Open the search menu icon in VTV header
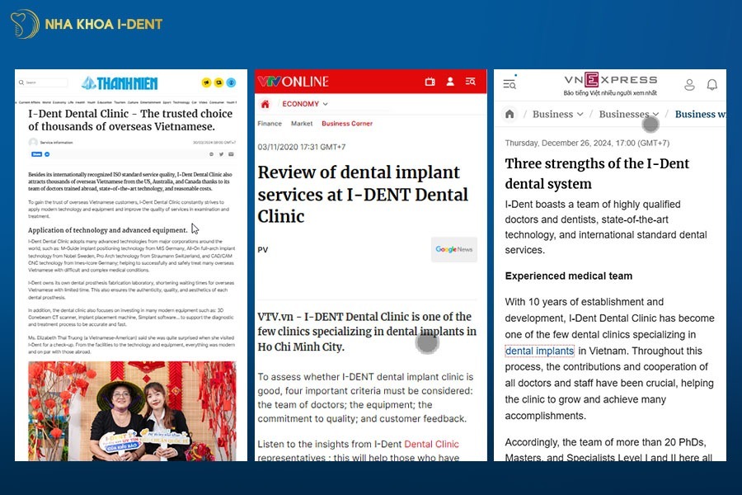The height and width of the screenshot is (495, 742). pyautogui.click(x=471, y=82)
